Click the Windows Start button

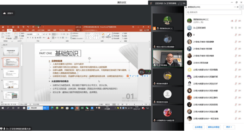pyautogui.click(x=3, y=108)
